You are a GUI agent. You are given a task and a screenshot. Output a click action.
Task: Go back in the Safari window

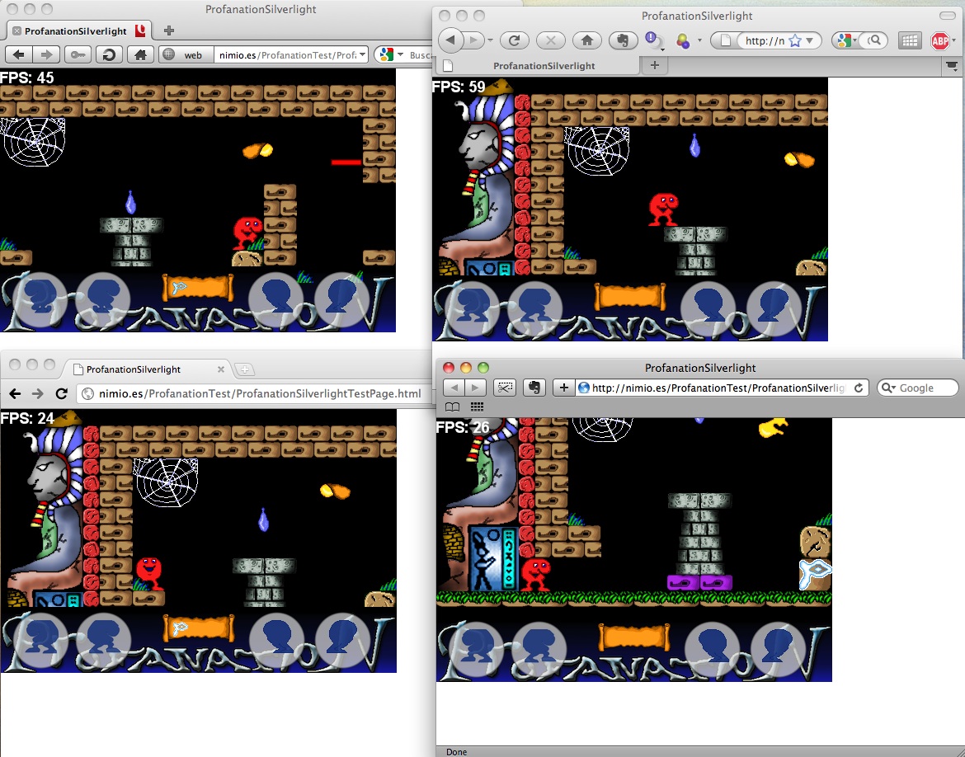454,388
